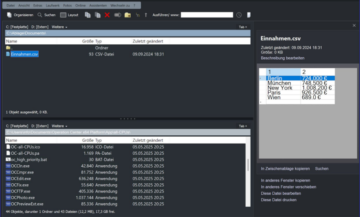
Task: Expand Weitere drives dropdown in top pane
Action: [60, 27]
